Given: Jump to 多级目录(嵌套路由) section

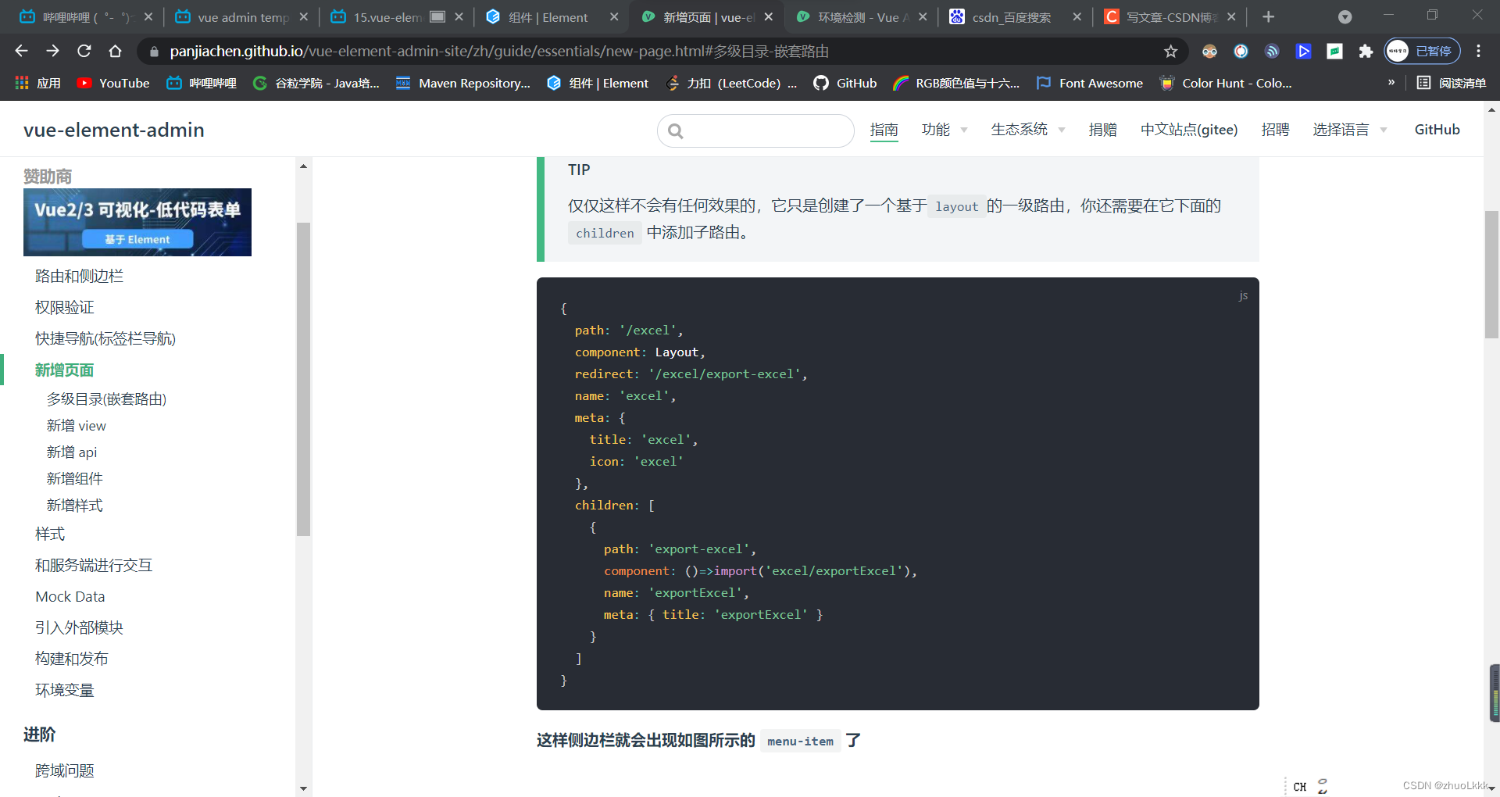Looking at the screenshot, I should (x=106, y=399).
